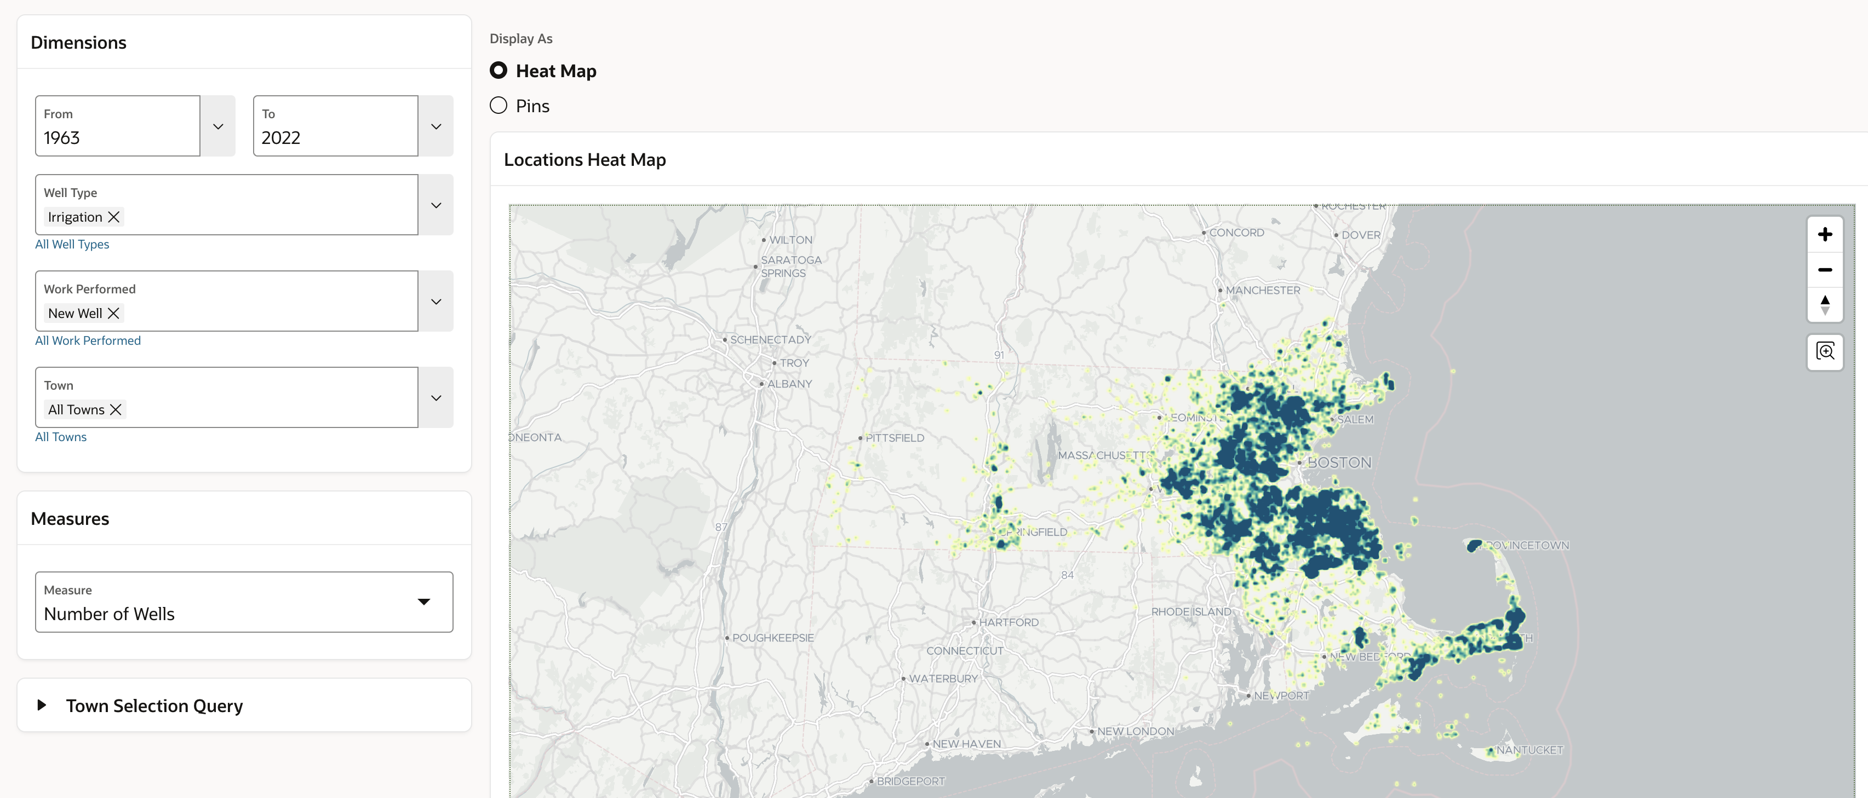This screenshot has width=1868, height=798.
Task: Click the All Work Performed link
Action: pyautogui.click(x=88, y=340)
